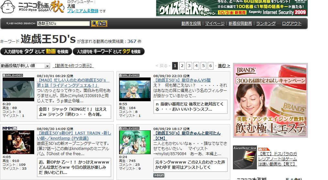Open the ランキング link
The height and width of the screenshot is (180, 328).
tap(266, 23)
